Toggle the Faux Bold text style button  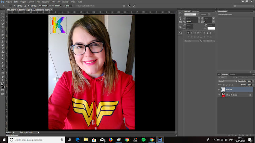pos(188,33)
